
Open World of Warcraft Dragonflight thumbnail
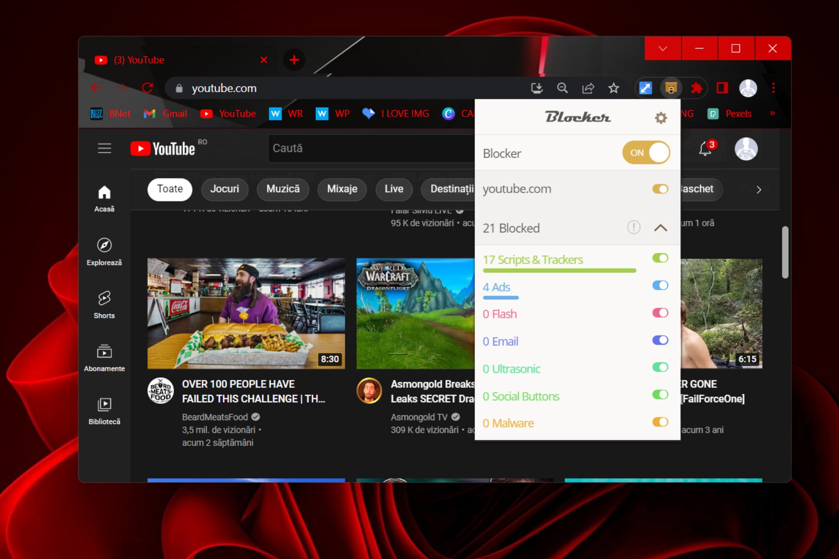click(x=416, y=314)
